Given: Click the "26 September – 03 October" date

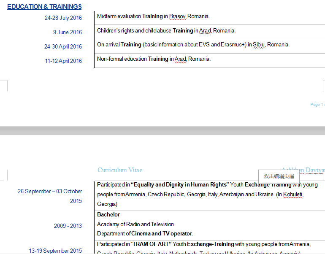Looking at the screenshot, I should pyautogui.click(x=50, y=191).
